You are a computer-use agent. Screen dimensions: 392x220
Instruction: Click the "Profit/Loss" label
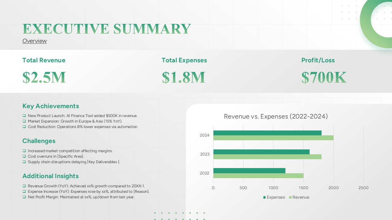(318, 60)
